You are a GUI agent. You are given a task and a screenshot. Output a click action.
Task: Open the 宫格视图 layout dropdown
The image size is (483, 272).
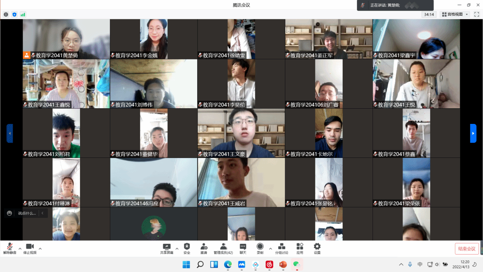455,14
